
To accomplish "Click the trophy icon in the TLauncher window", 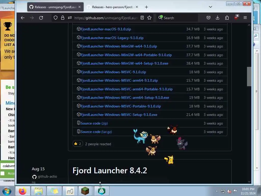I will [8, 26].
